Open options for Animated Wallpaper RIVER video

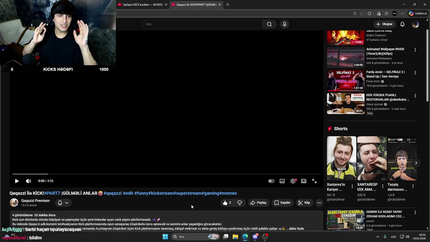pyautogui.click(x=415, y=50)
